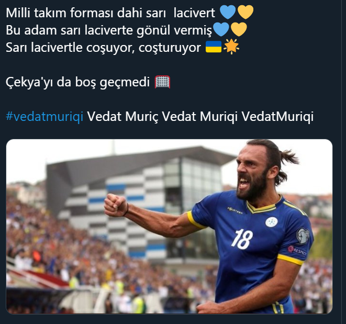Open the player photo attached to tweet
The image size is (346, 324).
click(169, 226)
